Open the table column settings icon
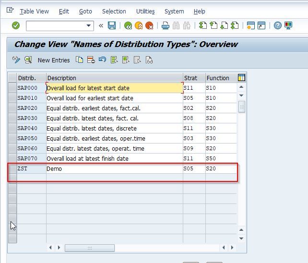 pyautogui.click(x=241, y=78)
